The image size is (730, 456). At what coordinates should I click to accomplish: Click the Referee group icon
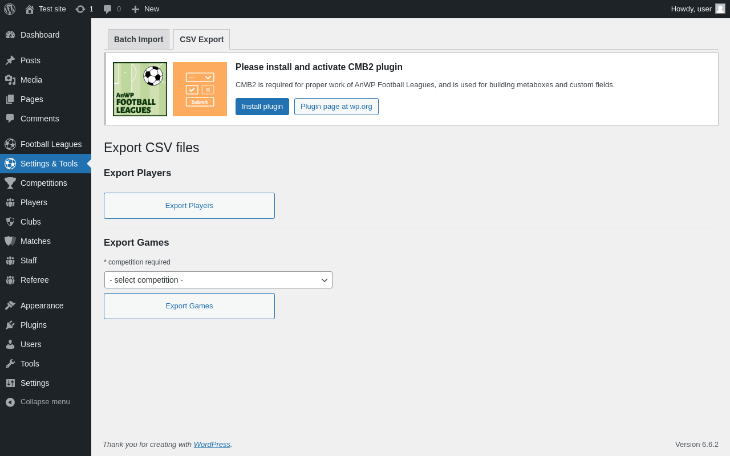[x=10, y=280]
